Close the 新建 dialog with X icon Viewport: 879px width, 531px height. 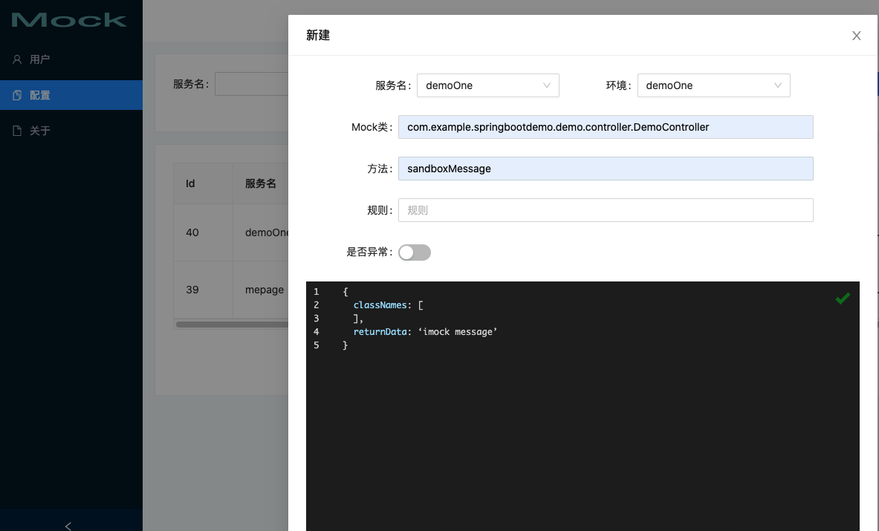(856, 36)
